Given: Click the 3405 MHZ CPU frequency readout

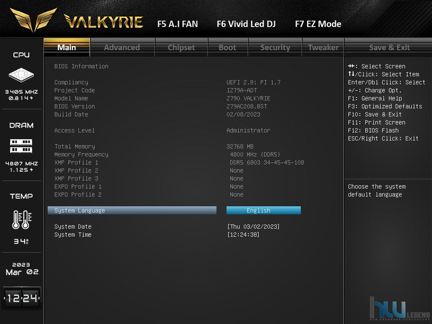Looking at the screenshot, I should [21, 92].
